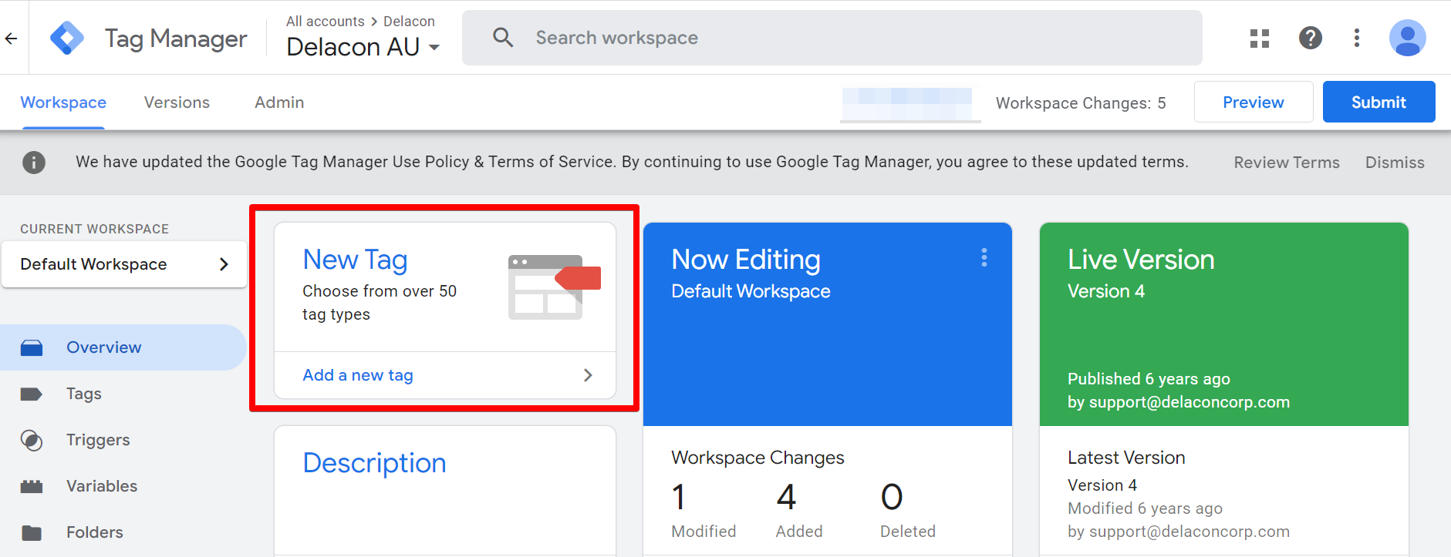Click the All accounts breadcrumb

(x=325, y=22)
